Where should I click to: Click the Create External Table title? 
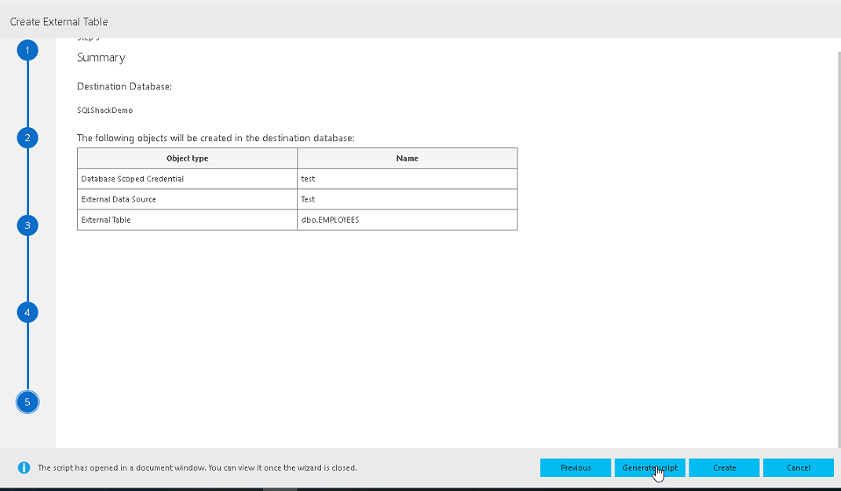[x=59, y=22]
